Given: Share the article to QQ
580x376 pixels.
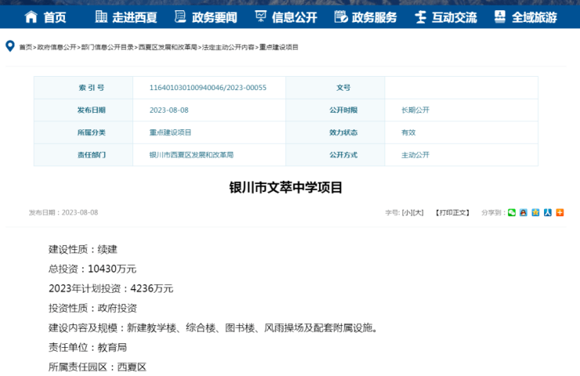Looking at the screenshot, I should tap(524, 212).
